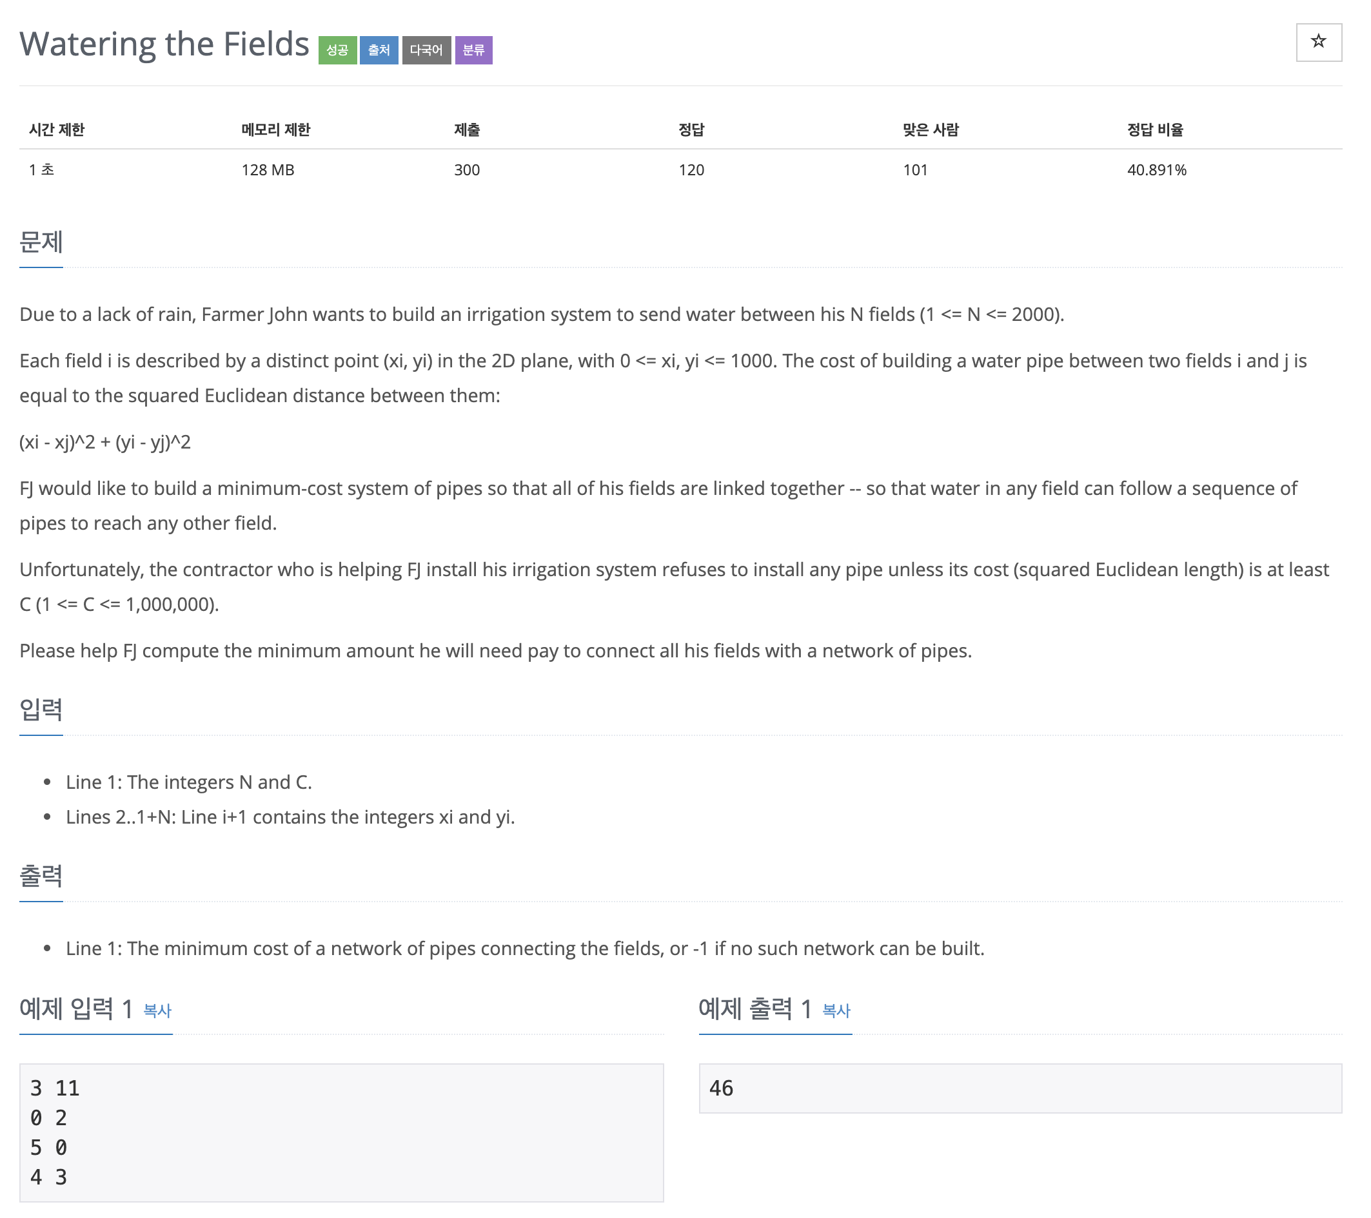Click the 정답 비율 column header
Viewport: 1371px width, 1218px height.
(x=1155, y=130)
